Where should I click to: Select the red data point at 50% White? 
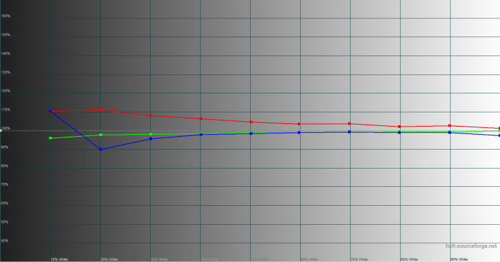[251, 122]
